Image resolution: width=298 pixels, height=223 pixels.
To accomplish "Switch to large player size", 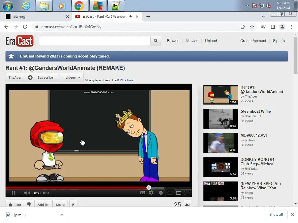I will point(178,193).
